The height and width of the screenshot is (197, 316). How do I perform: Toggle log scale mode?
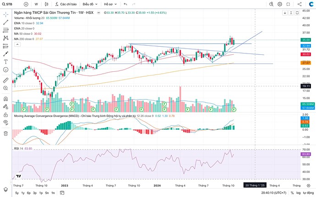299,193
